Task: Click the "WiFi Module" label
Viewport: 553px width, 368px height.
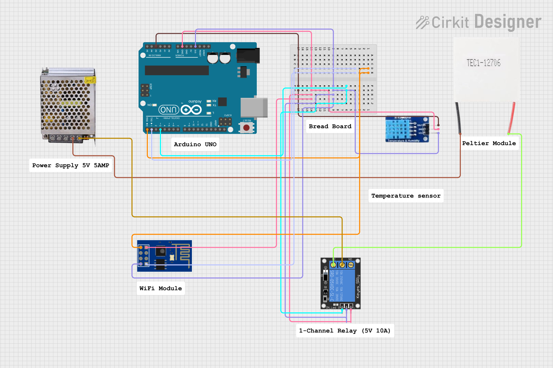Action: point(161,288)
